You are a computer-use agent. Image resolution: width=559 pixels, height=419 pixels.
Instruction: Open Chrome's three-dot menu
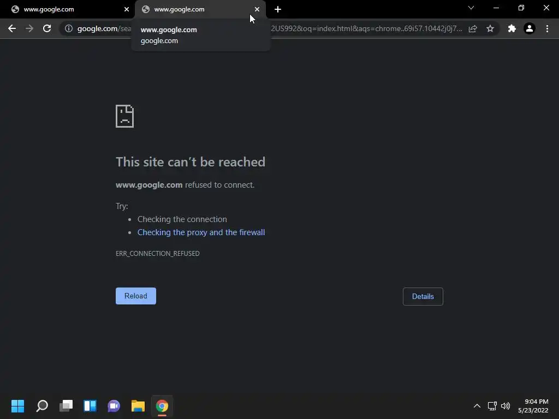tap(547, 28)
